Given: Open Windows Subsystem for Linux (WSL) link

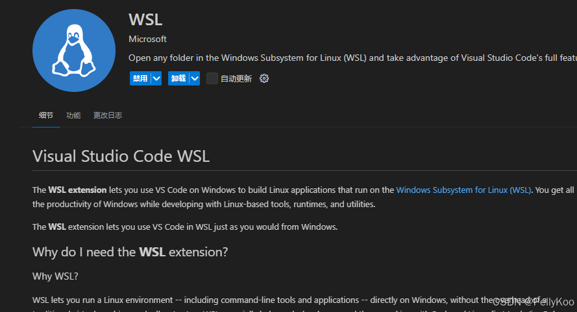Looking at the screenshot, I should [x=463, y=190].
